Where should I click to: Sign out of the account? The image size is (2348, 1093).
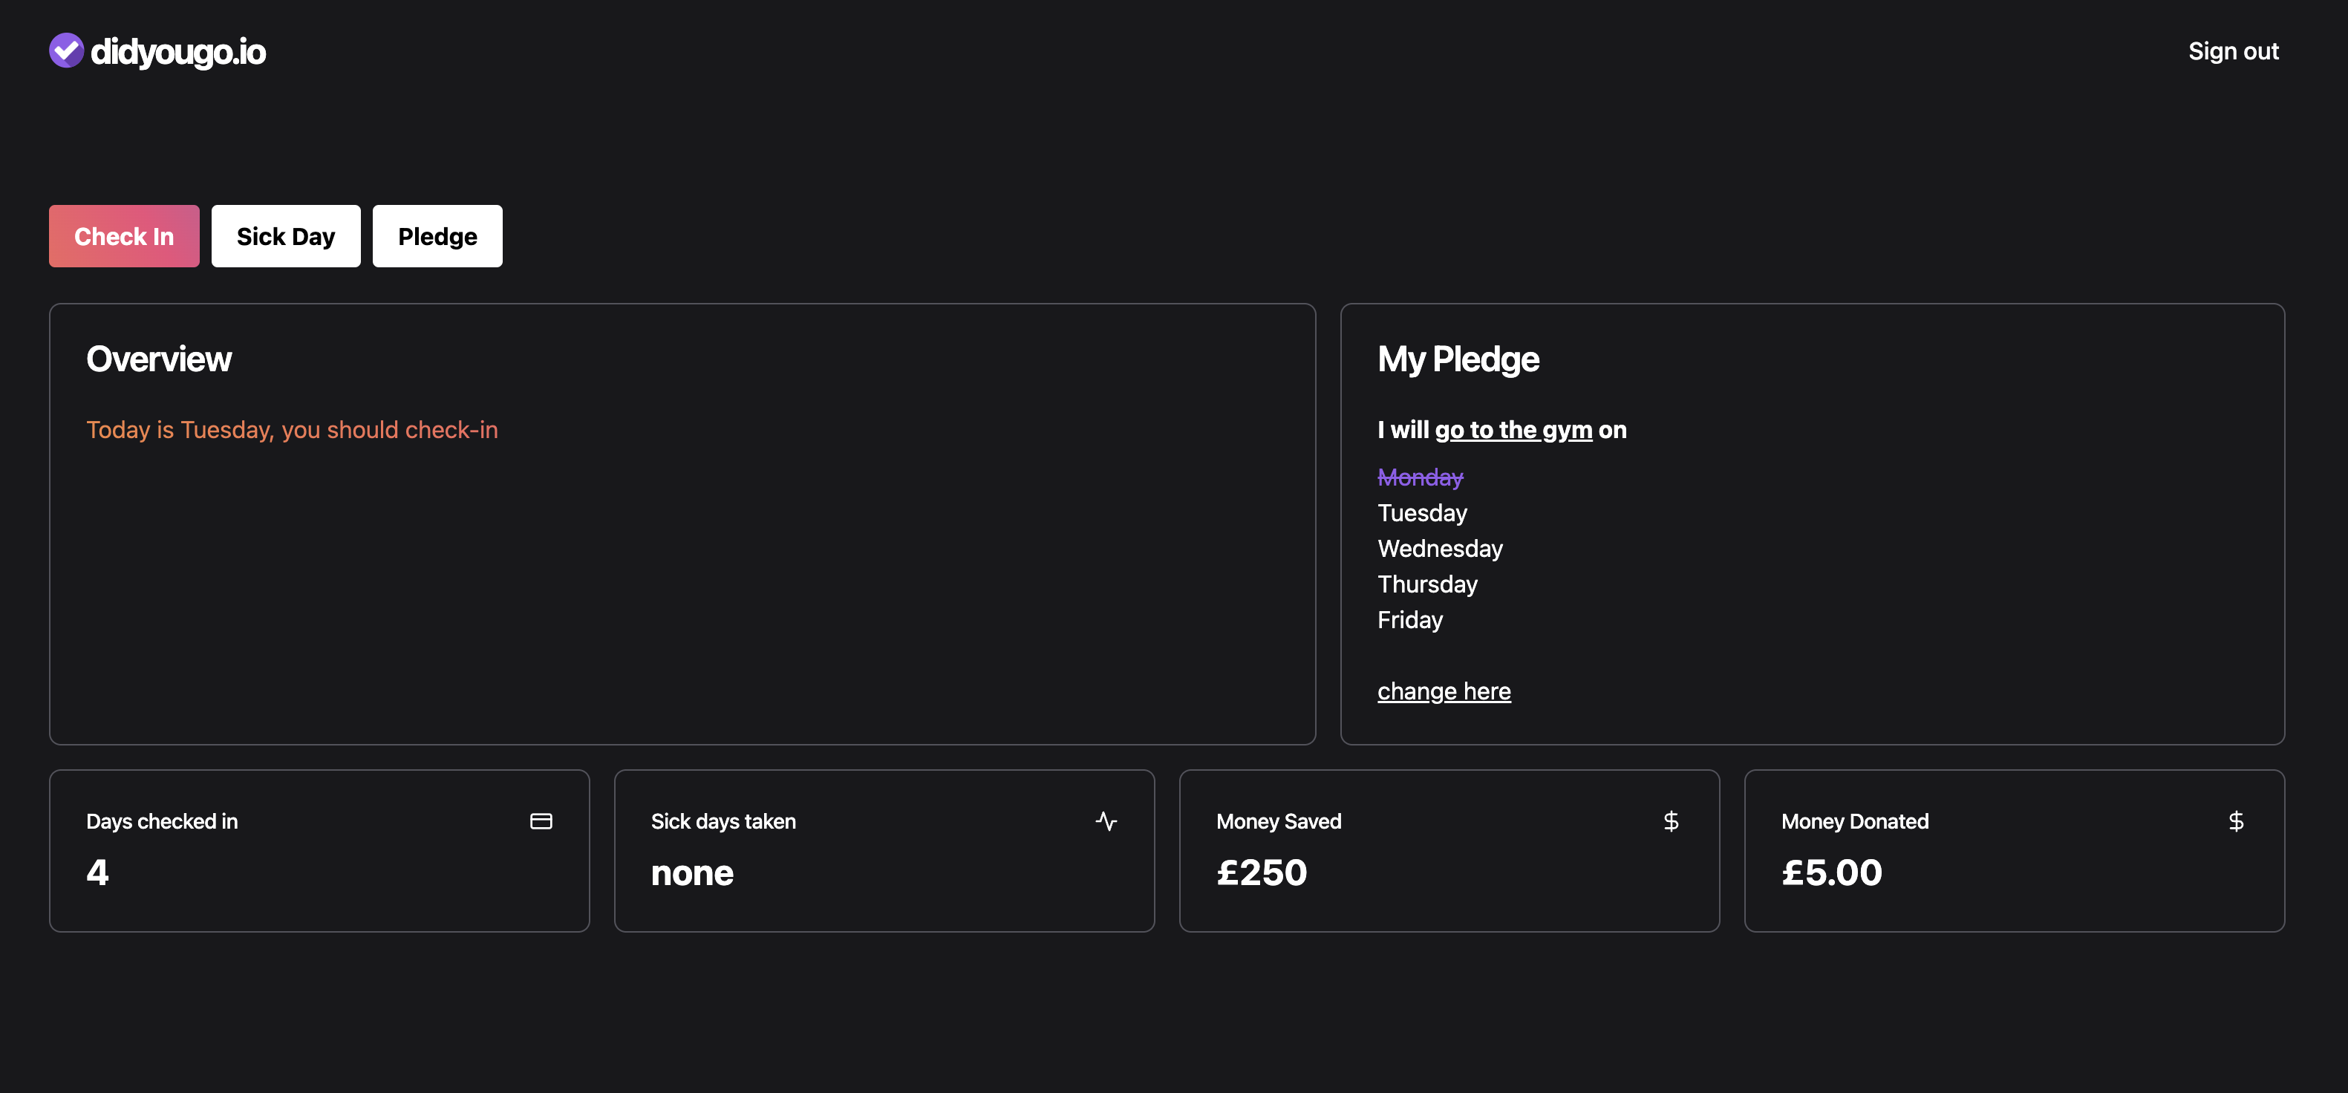click(2233, 51)
